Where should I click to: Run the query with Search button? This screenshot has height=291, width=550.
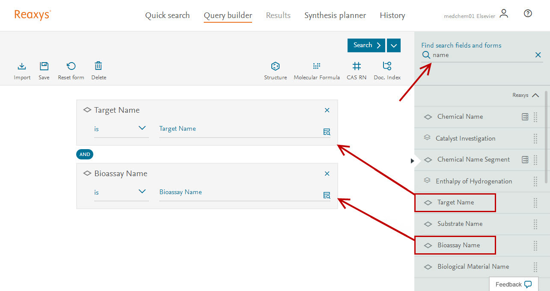coord(366,45)
